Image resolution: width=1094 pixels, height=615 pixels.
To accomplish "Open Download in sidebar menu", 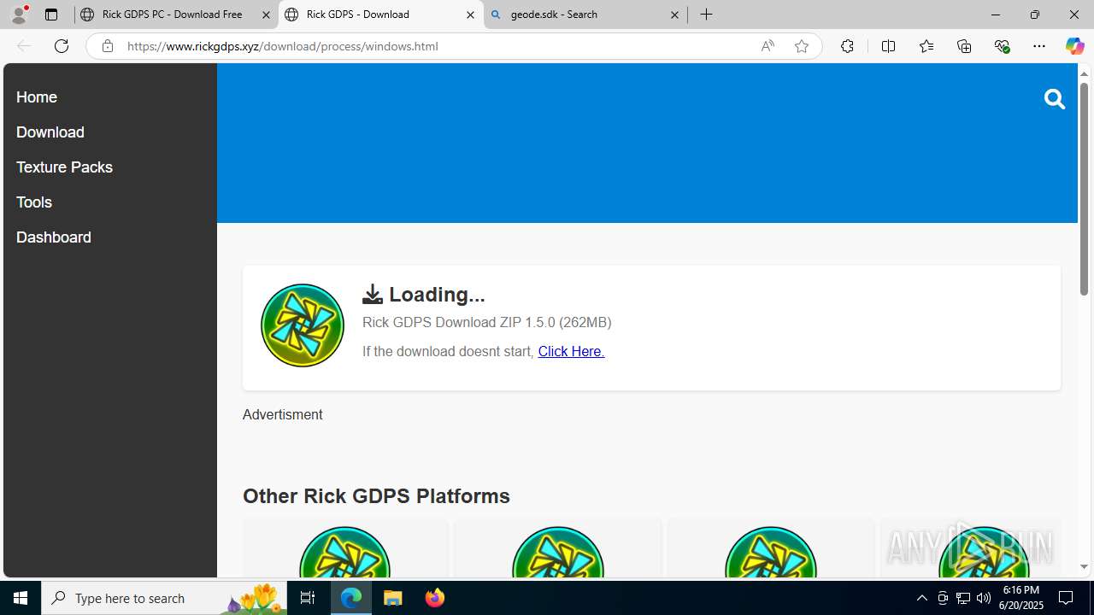I will (x=50, y=132).
